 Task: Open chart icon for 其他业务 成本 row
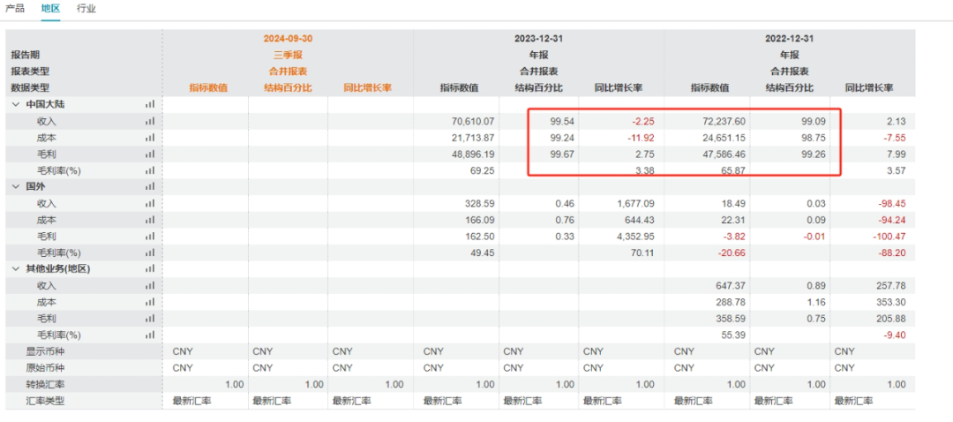[149, 302]
